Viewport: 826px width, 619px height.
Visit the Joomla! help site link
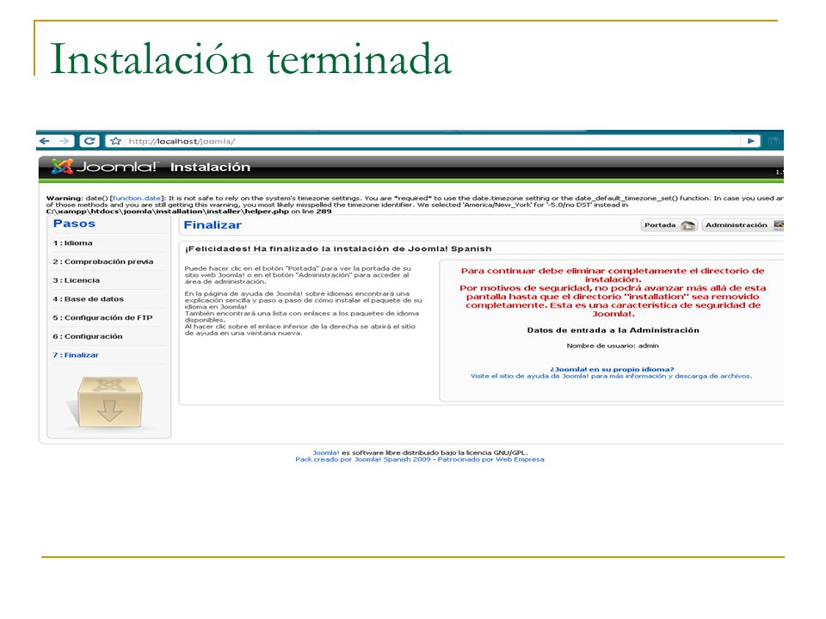click(611, 377)
